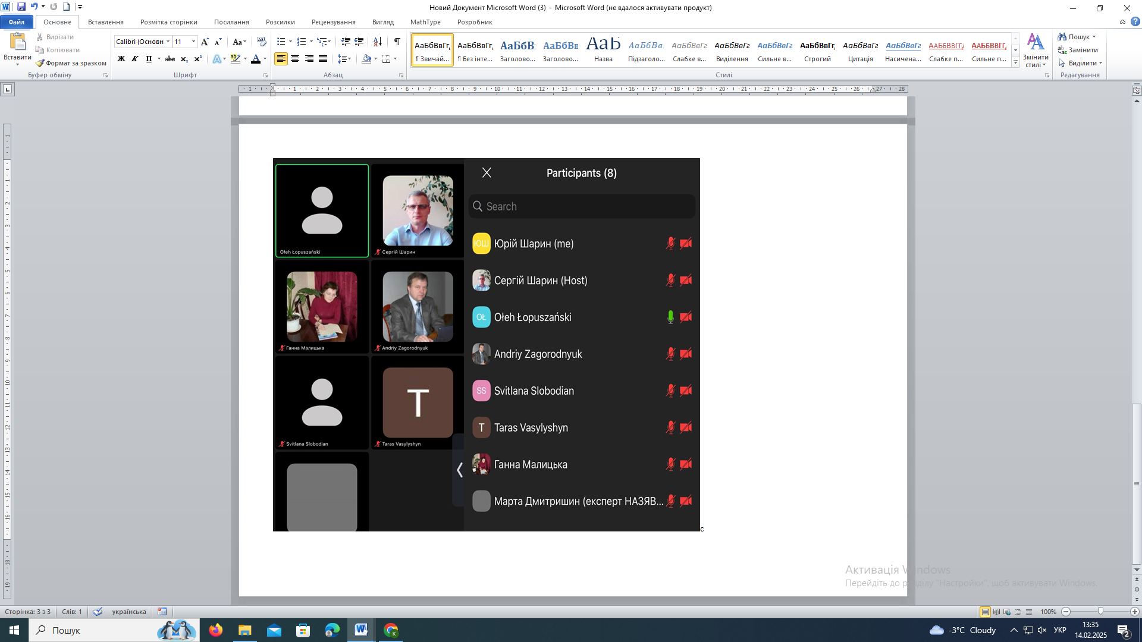
Task: Toggle strikethrough formatting
Action: (x=170, y=59)
